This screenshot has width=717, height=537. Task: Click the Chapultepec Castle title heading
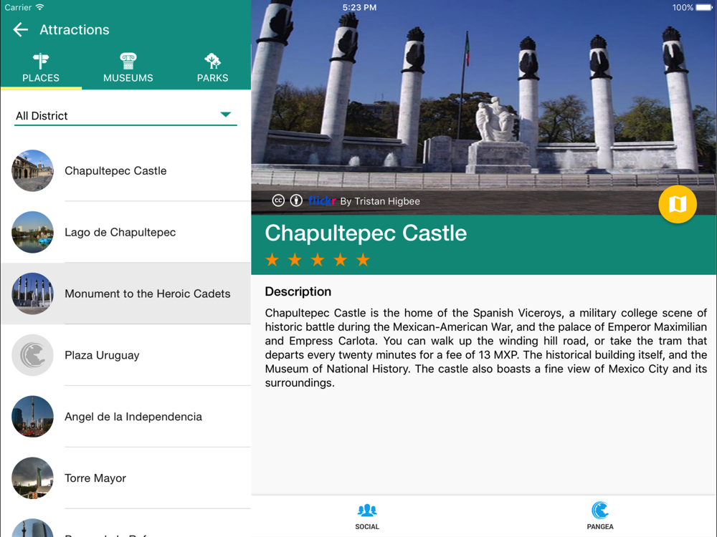(366, 233)
